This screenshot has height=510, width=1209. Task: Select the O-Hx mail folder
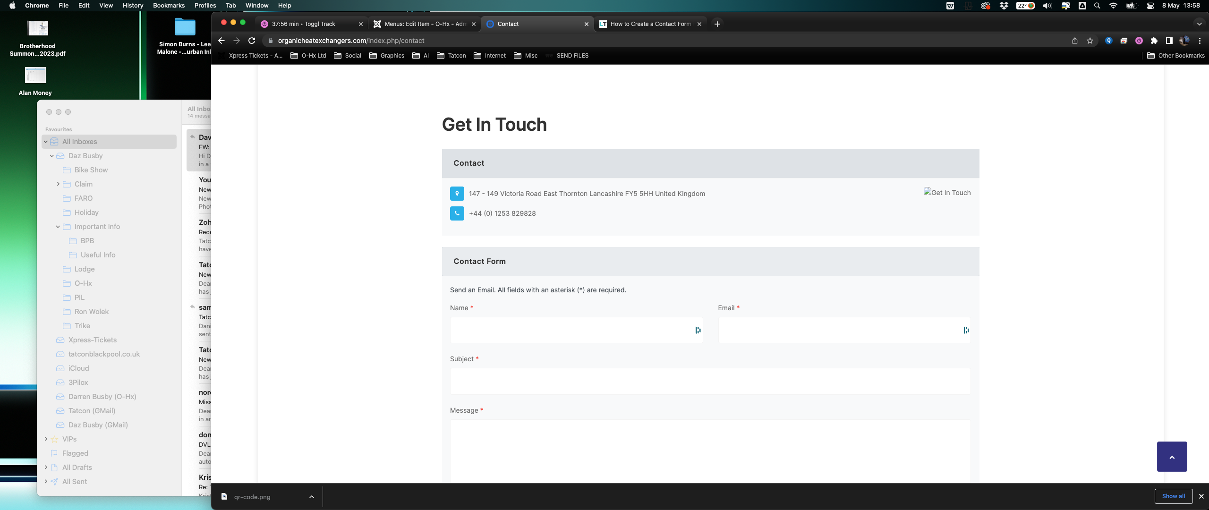click(x=83, y=283)
